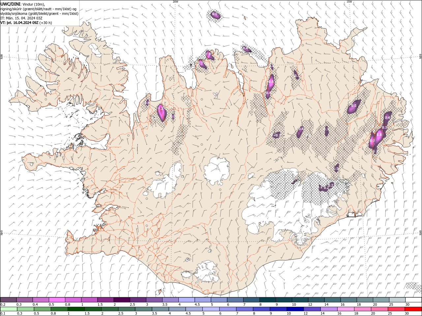Select the periwinkle swatch labeled 4 in snow legend

point(186,300)
